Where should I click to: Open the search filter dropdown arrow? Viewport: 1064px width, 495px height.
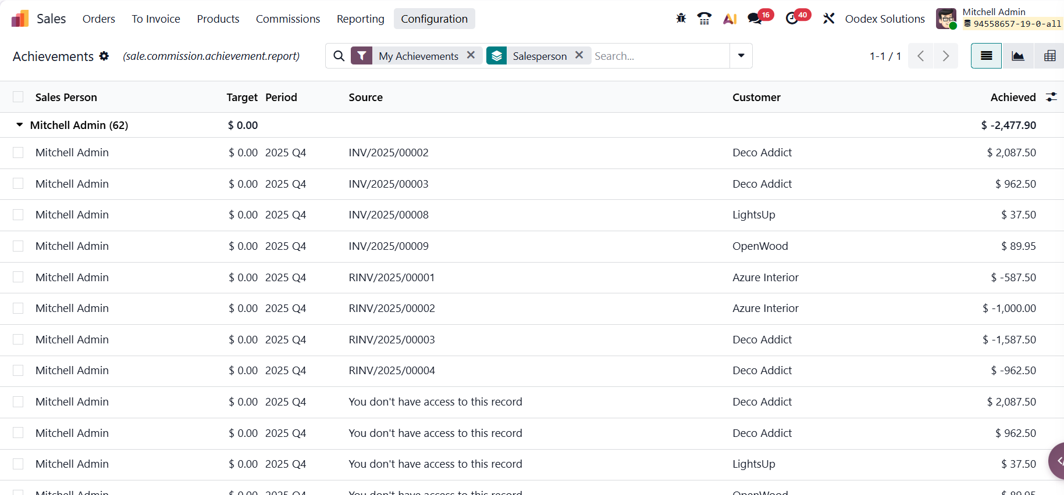(741, 56)
